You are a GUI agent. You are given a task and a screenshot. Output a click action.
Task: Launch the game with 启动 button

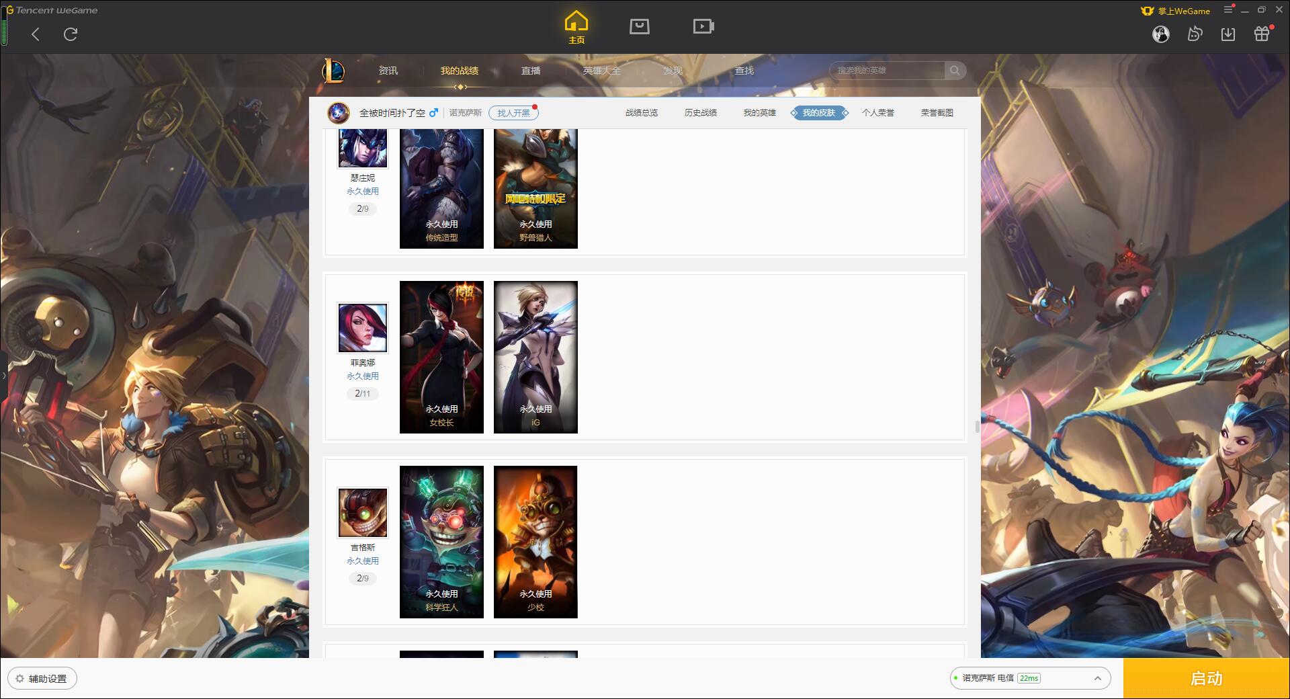coord(1207,679)
